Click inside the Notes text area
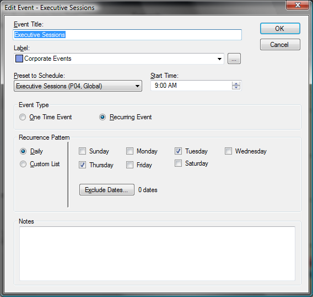The image size is (313, 297). click(157, 253)
